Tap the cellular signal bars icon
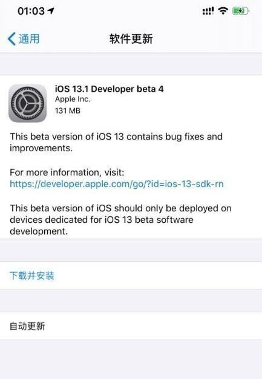 tap(208, 11)
